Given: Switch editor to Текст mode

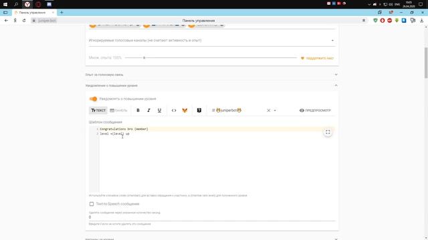Looking at the screenshot, I should 98,111.
